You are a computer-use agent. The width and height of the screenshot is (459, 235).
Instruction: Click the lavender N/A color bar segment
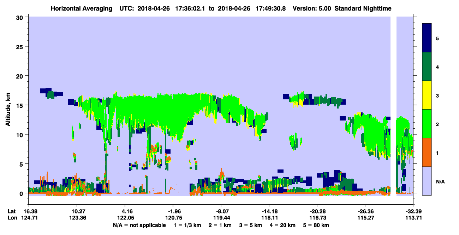pos(427,181)
